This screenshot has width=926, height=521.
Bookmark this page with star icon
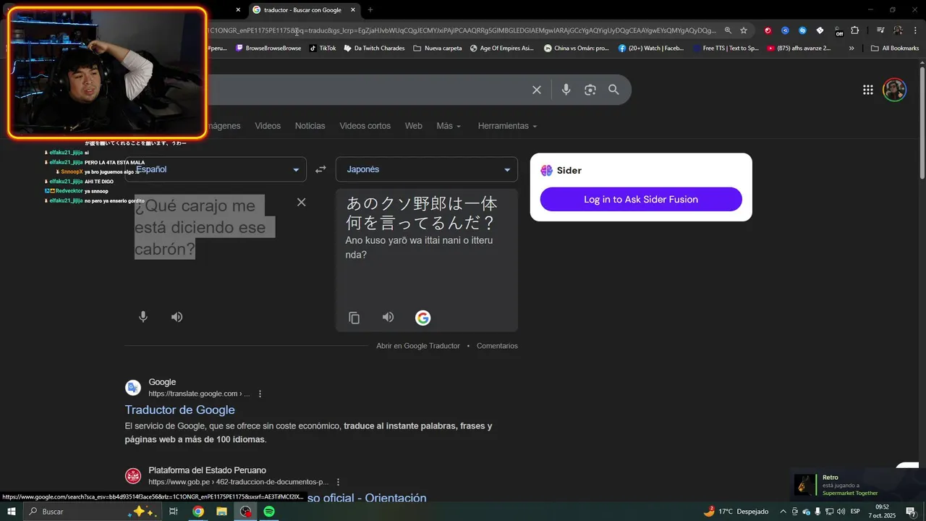click(x=744, y=30)
